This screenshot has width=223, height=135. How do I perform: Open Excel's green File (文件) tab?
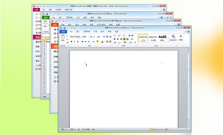[46, 17]
